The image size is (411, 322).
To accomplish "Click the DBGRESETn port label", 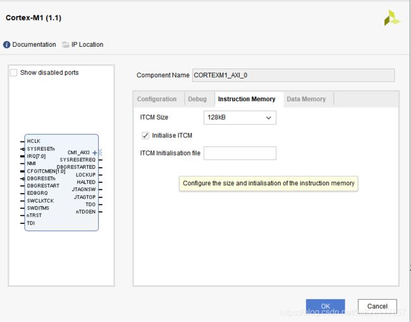I will click(x=41, y=178).
